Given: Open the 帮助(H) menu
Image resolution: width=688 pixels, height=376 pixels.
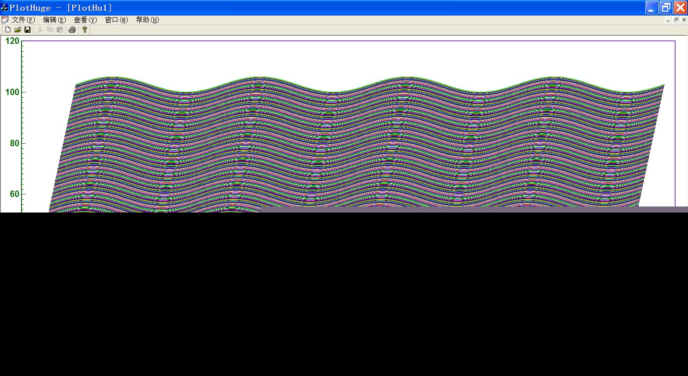Looking at the screenshot, I should coord(147,20).
